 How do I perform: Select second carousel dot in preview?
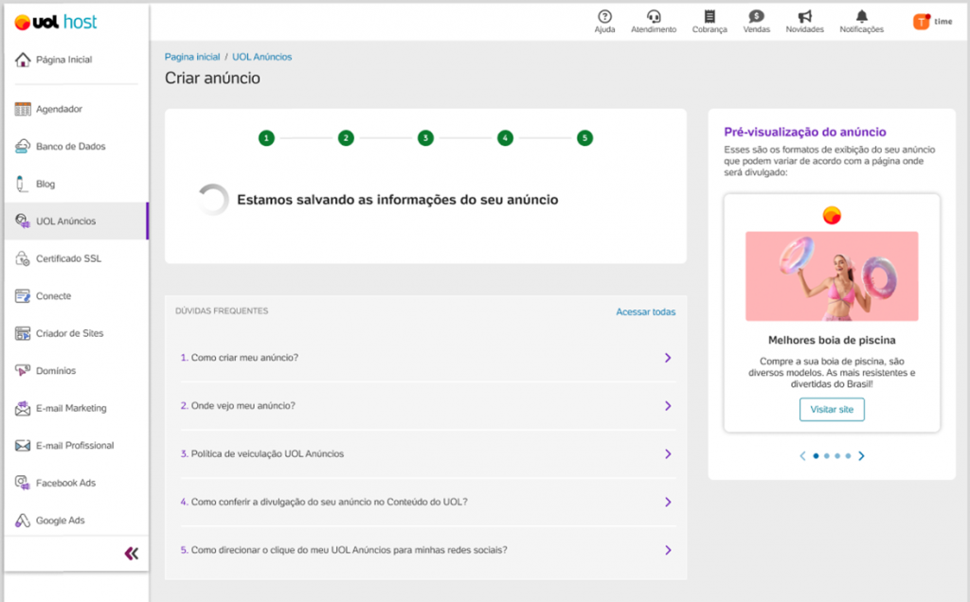(x=826, y=456)
